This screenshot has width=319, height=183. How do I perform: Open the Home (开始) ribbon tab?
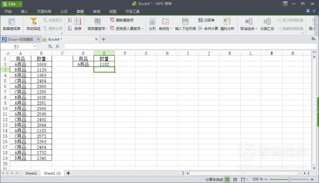pyautogui.click(x=8, y=12)
